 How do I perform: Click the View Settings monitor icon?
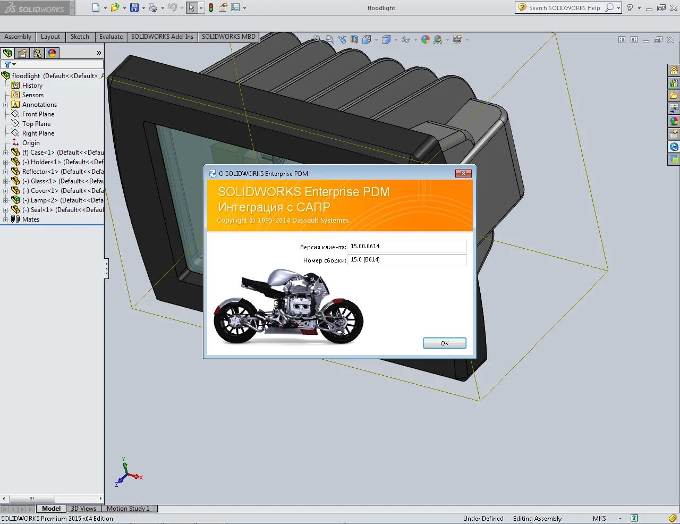coord(457,39)
